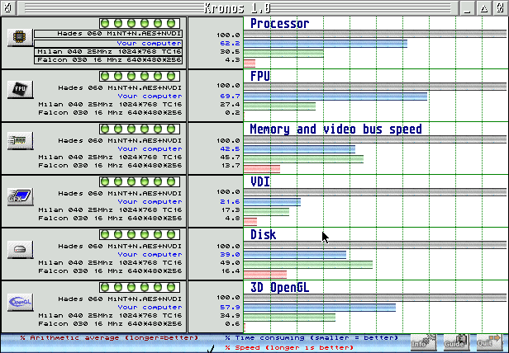Select Milan 040 entry in Processor section
Image resolution: width=509 pixels, height=353 pixels.
click(x=109, y=50)
